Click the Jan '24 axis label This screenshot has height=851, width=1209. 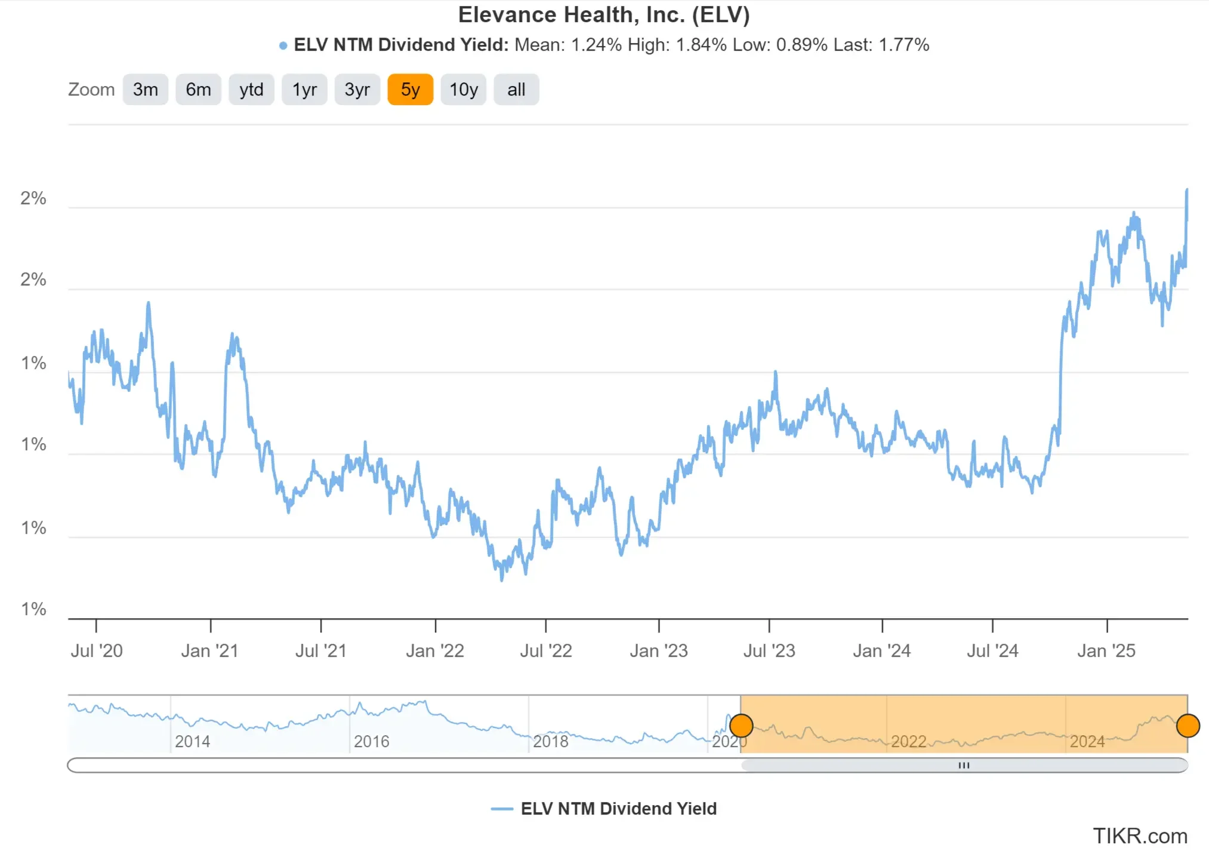point(882,650)
